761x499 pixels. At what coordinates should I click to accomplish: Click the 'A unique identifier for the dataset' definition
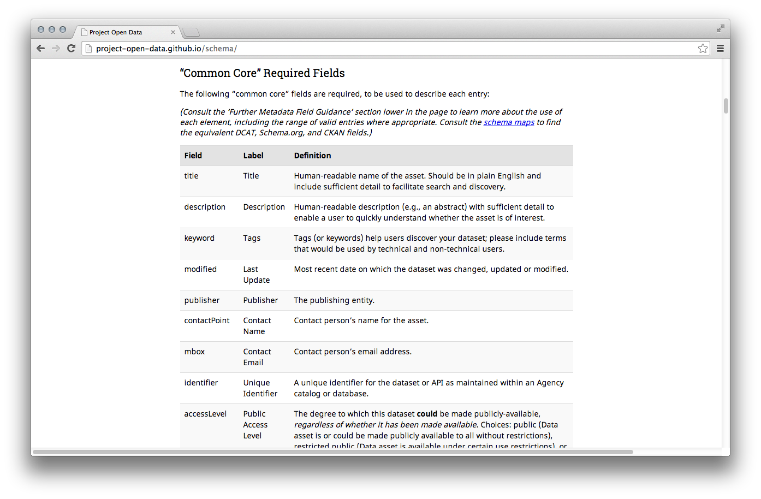pos(429,388)
